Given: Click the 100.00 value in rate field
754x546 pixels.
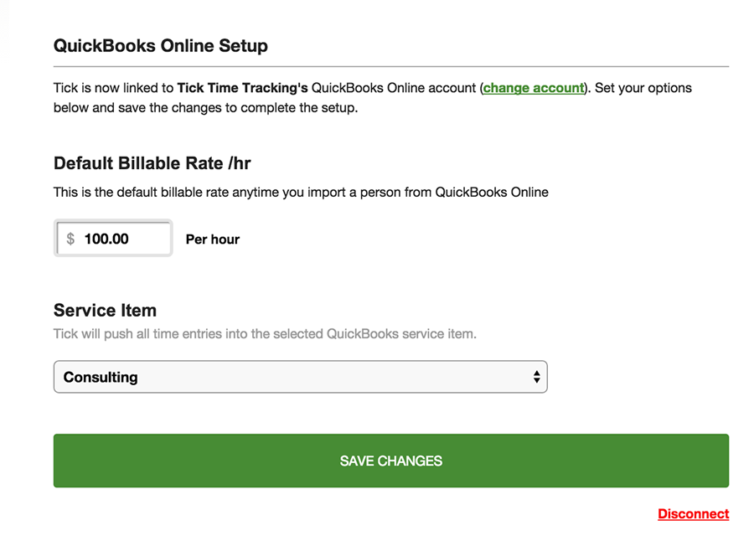Looking at the screenshot, I should pyautogui.click(x=106, y=239).
